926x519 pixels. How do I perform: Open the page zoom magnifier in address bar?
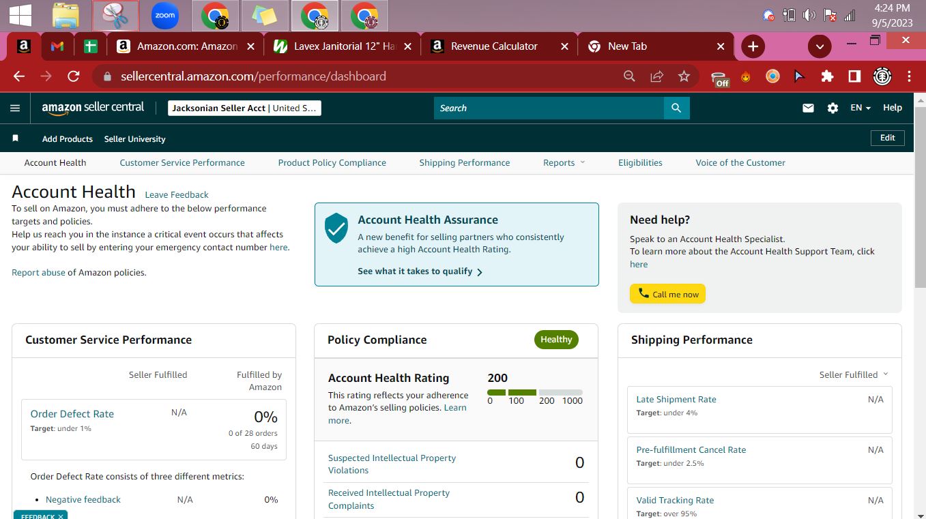(x=629, y=76)
